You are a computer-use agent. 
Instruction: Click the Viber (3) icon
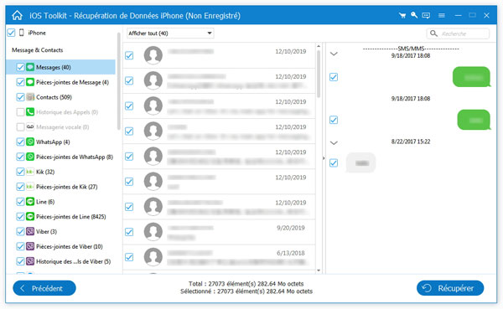pos(30,231)
